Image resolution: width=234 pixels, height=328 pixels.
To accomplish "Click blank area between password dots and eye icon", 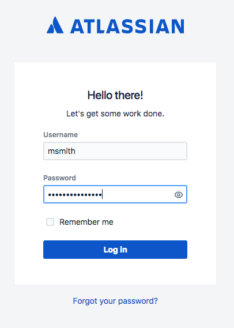I will (138, 194).
